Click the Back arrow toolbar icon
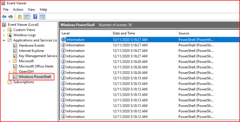Viewport: 240px width, 122px height. (4, 17)
